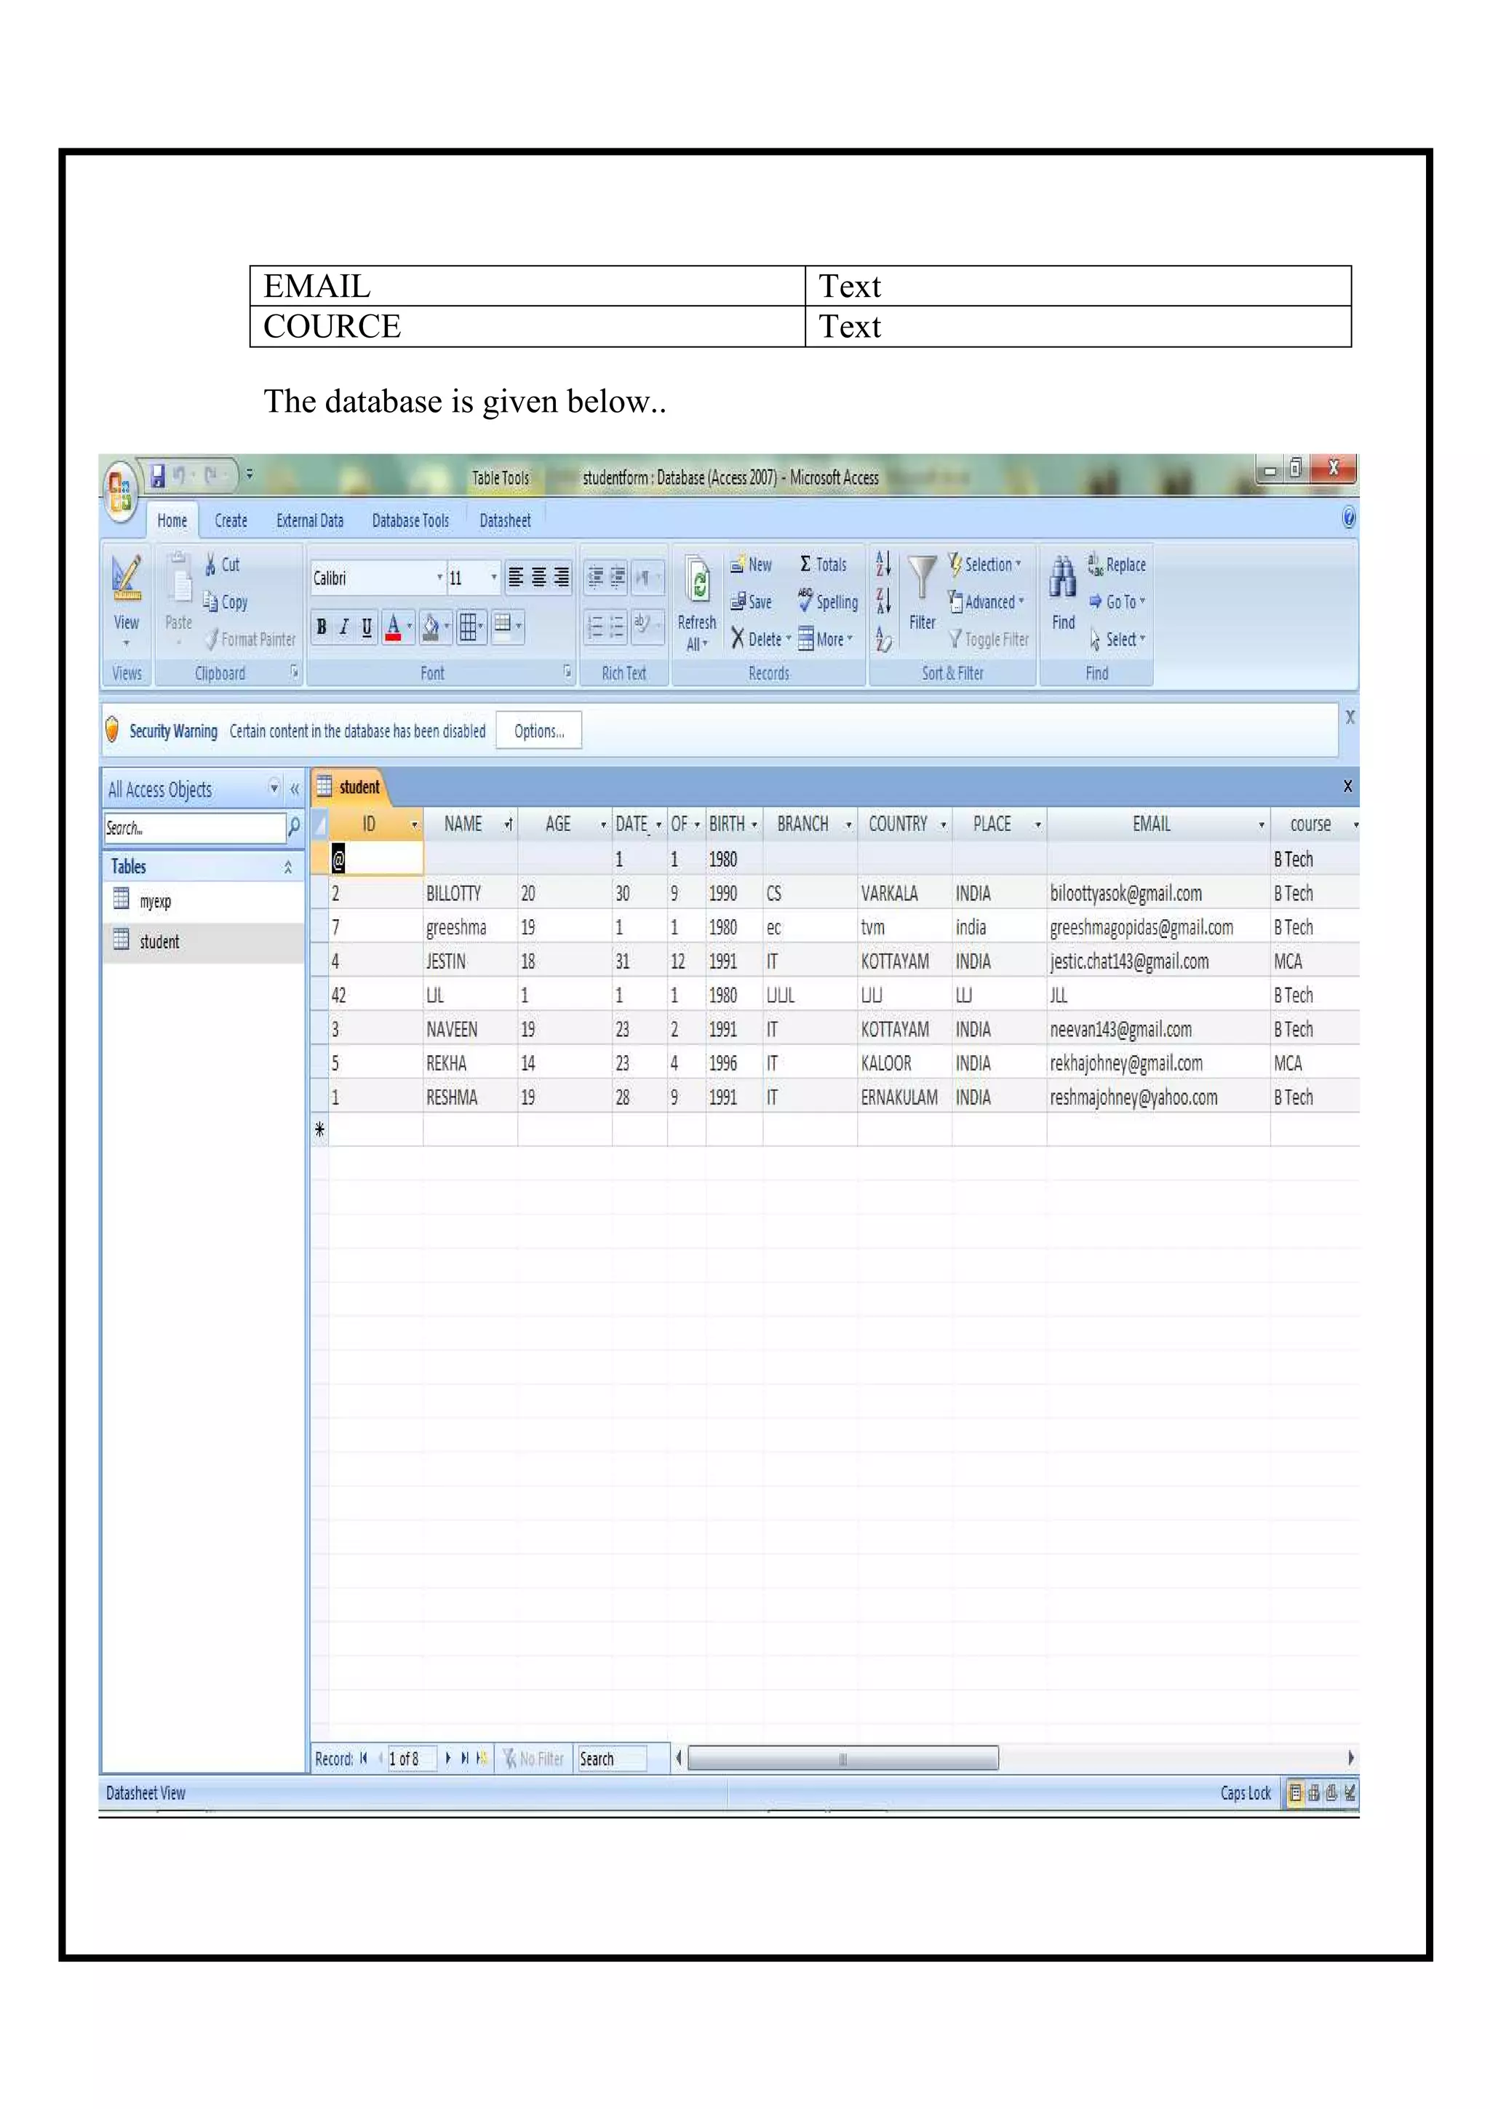Sort ascending A to Z

pyautogui.click(x=883, y=563)
